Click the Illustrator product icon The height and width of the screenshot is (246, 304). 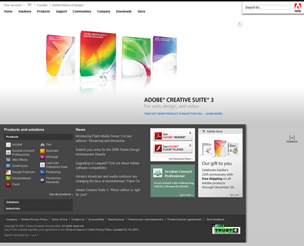click(x=42, y=151)
